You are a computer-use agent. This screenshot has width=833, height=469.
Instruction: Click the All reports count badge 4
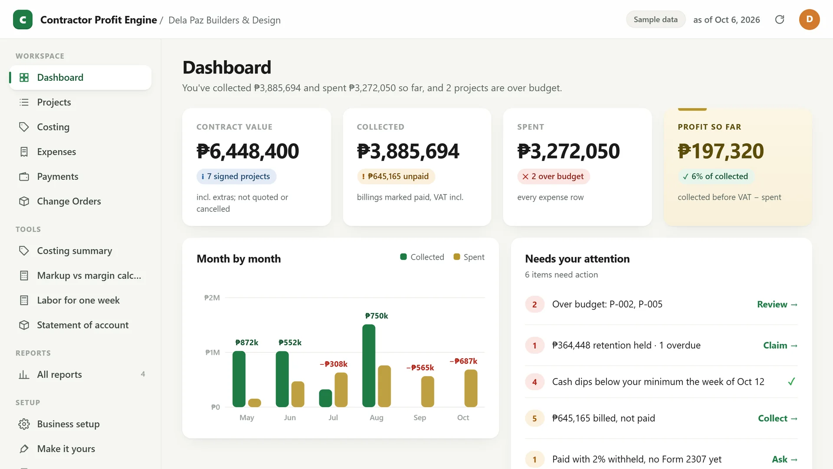click(x=143, y=374)
